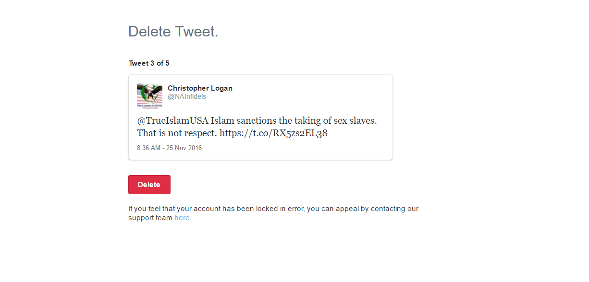The width and height of the screenshot is (589, 282).
Task: Select the Christopher Logan display name
Action: tap(200, 88)
